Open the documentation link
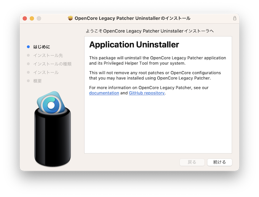259x197 pixels. pos(104,93)
